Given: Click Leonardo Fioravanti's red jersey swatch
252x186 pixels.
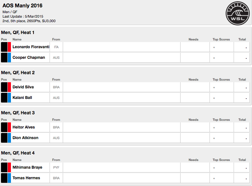Looking at the screenshot, I should coord(9,47).
